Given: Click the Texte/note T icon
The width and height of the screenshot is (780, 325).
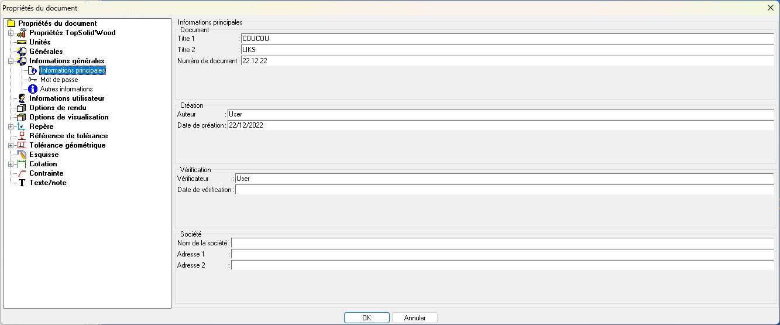Looking at the screenshot, I should [22, 183].
